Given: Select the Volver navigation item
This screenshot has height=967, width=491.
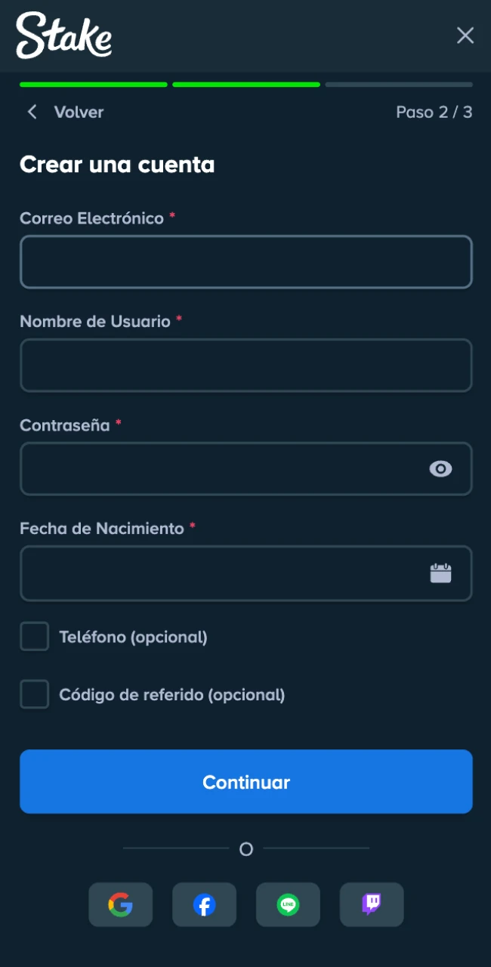Looking at the screenshot, I should pos(79,112).
